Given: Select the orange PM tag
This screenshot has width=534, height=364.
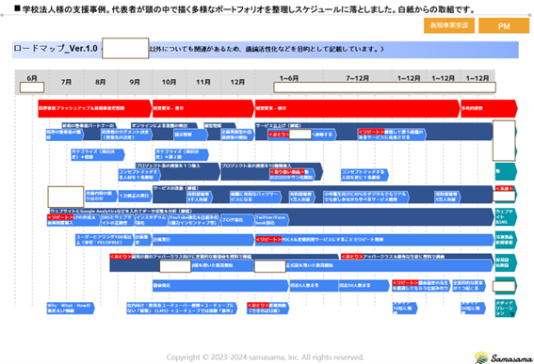Looking at the screenshot, I should pos(504,25).
